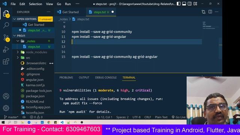Open the Windows Start button
This screenshot has height=135, width=240.
point(3,122)
